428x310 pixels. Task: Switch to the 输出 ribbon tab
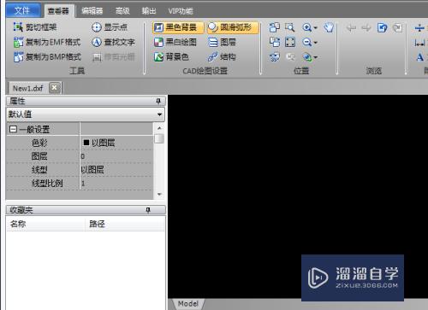pos(149,11)
